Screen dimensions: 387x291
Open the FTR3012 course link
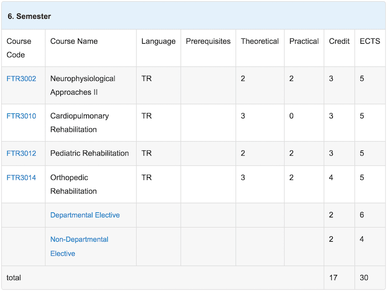point(21,153)
